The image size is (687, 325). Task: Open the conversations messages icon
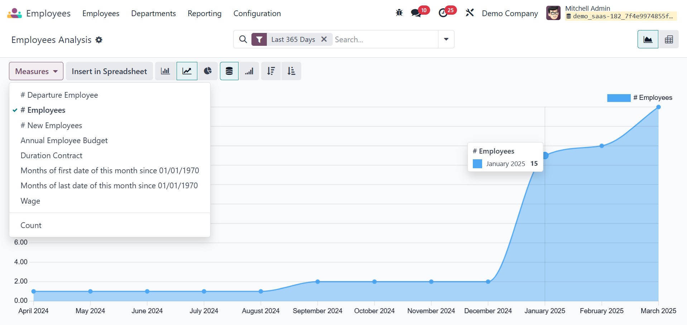(x=416, y=13)
